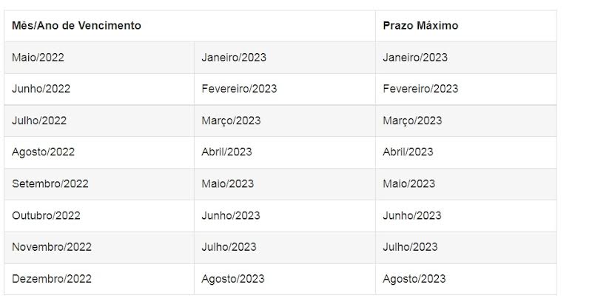Click Maio/2023 under Prazo Máximo
This screenshot has width=592, height=307.
[409, 183]
